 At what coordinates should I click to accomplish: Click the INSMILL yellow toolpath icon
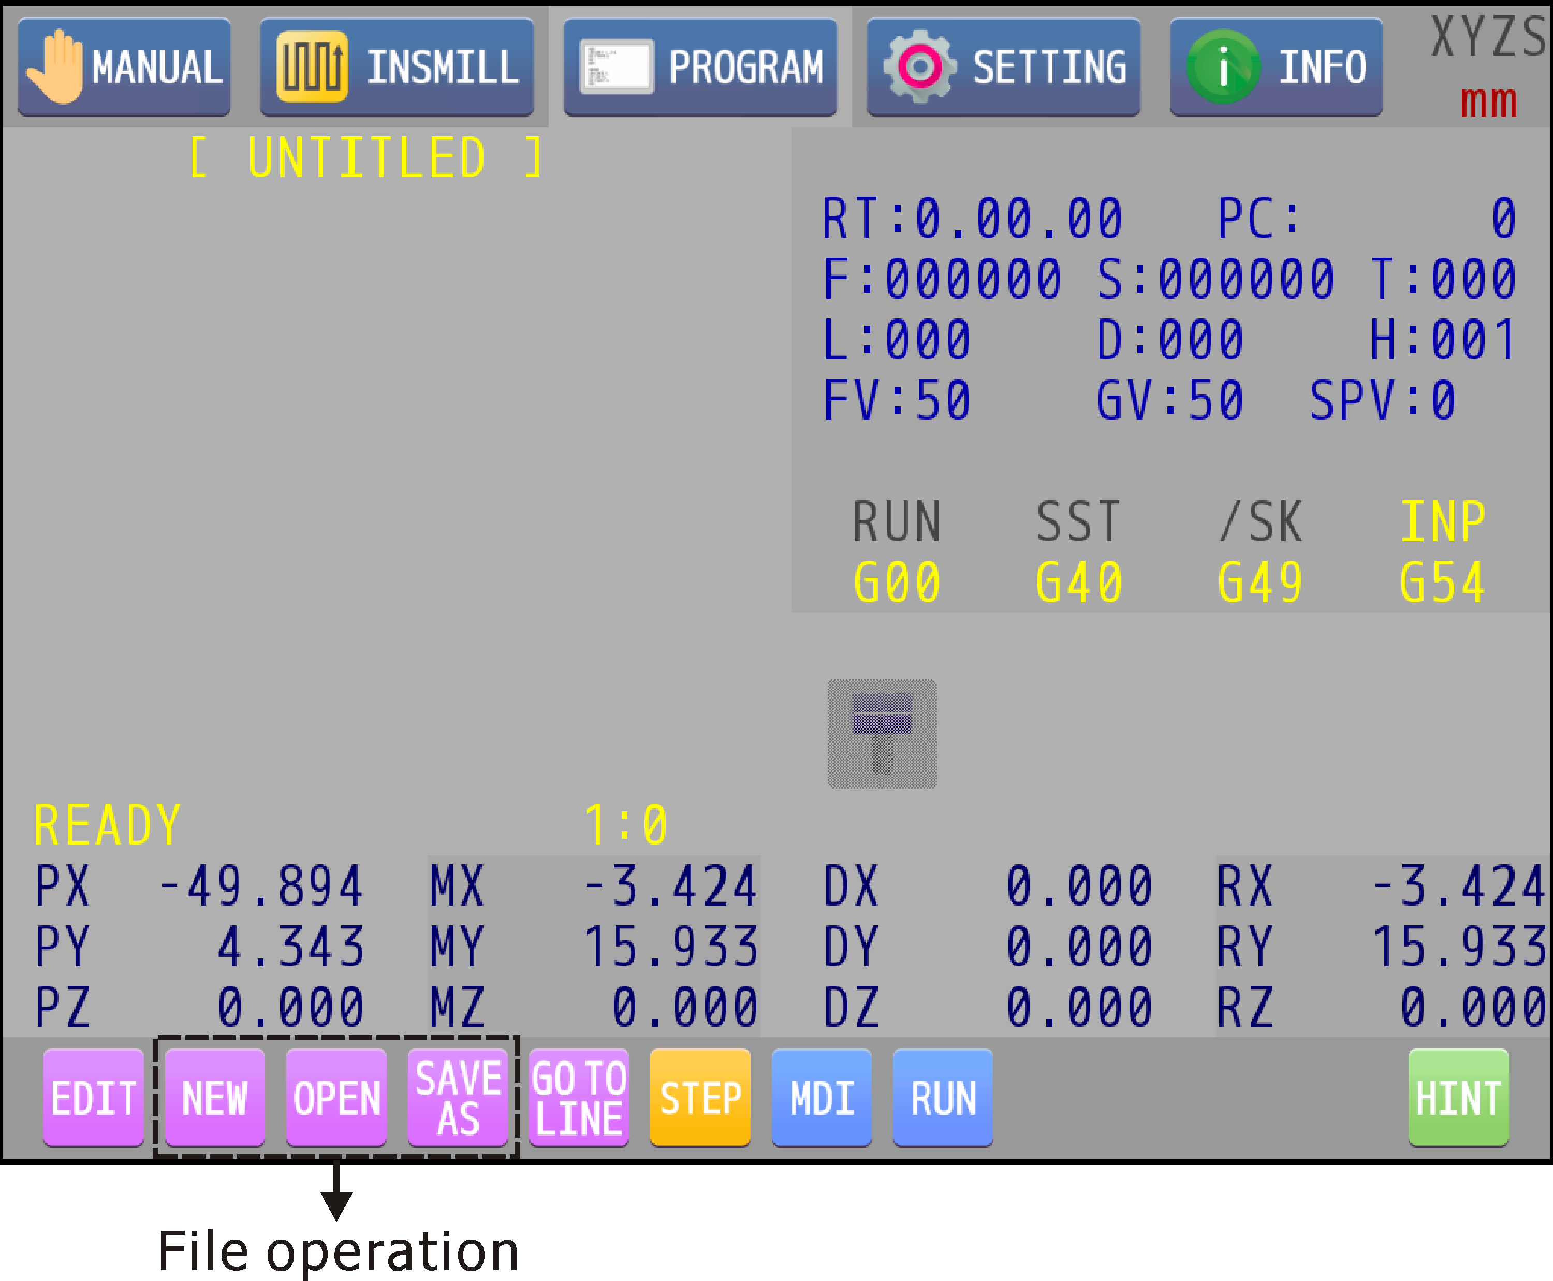(311, 67)
